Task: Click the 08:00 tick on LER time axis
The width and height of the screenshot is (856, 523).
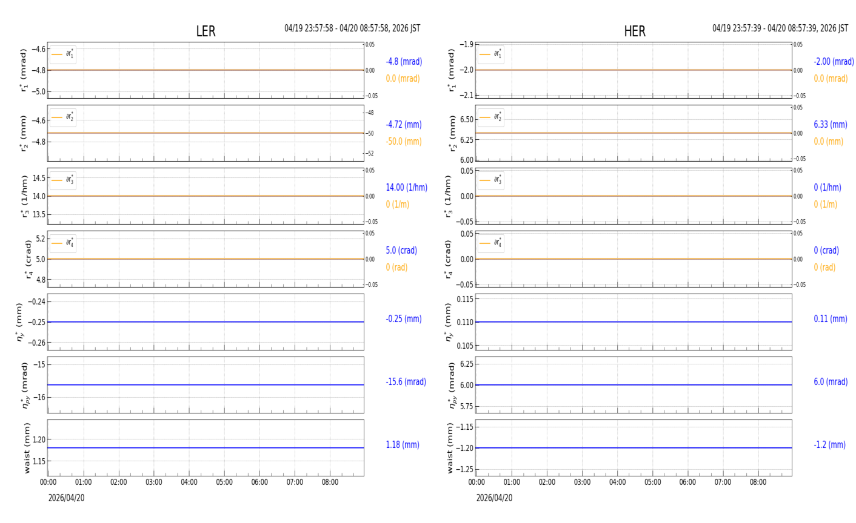Action: pyautogui.click(x=330, y=482)
